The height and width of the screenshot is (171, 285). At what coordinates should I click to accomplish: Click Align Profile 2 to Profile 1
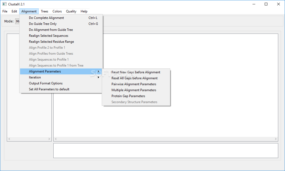(x=61, y=48)
